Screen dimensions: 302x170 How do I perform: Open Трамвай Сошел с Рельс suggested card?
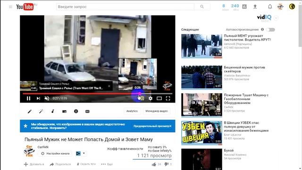coord(66,86)
